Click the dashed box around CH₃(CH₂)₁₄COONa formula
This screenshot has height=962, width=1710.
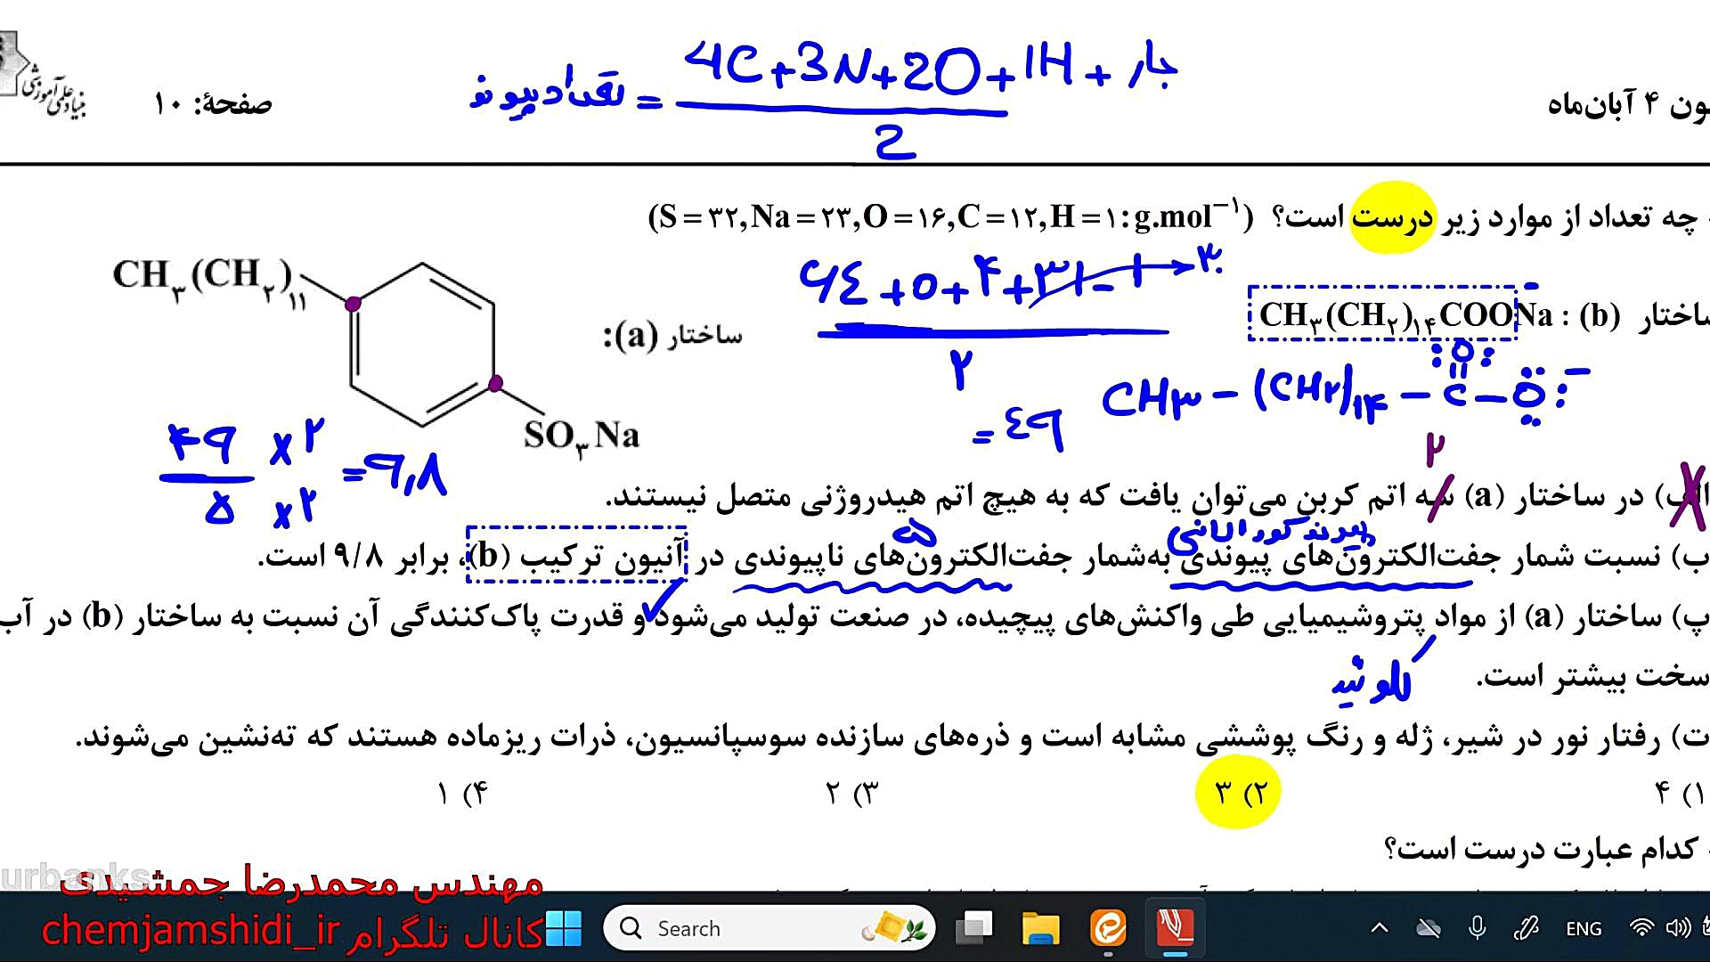click(x=1382, y=314)
